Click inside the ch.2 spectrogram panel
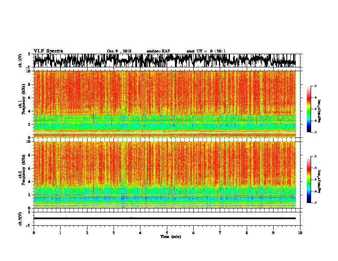The image size is (338, 261). (165, 175)
